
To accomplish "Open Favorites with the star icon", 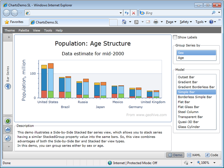I will (x=7, y=22).
